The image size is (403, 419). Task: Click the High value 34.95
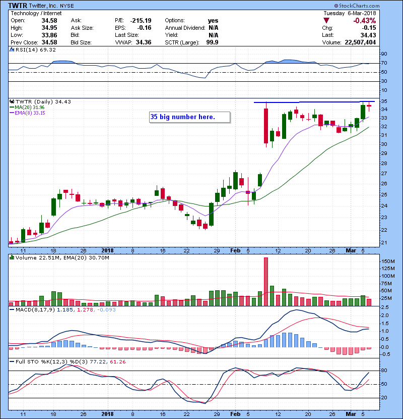[x=49, y=28]
